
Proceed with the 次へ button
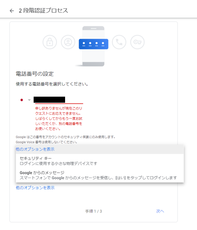(160, 211)
